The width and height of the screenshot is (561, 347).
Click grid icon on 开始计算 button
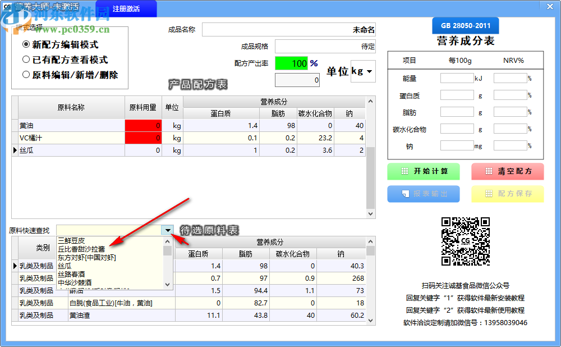click(x=404, y=171)
